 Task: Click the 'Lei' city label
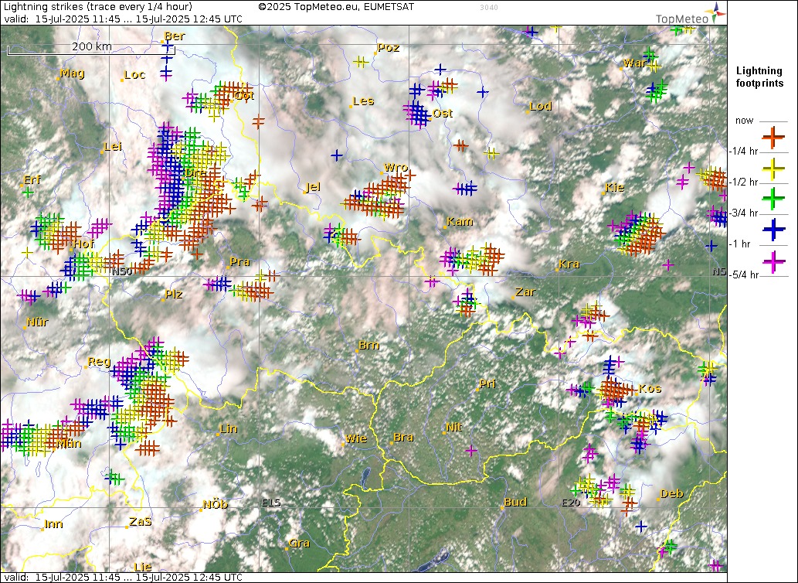113,147
